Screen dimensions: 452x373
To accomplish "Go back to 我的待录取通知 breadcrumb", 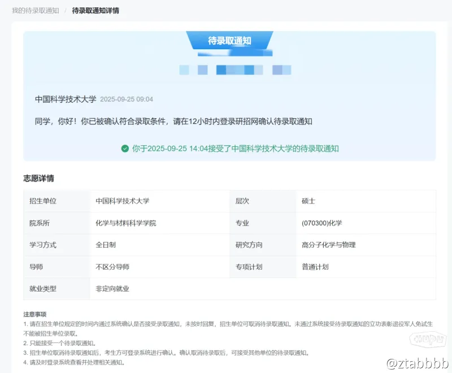I will click(35, 11).
